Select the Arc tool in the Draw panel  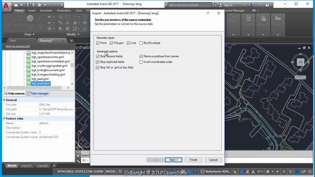(41, 19)
